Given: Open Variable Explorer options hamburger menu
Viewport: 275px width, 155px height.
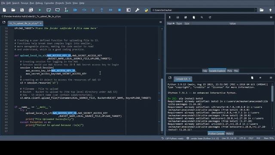Looking at the screenshot, I should coord(271,17).
